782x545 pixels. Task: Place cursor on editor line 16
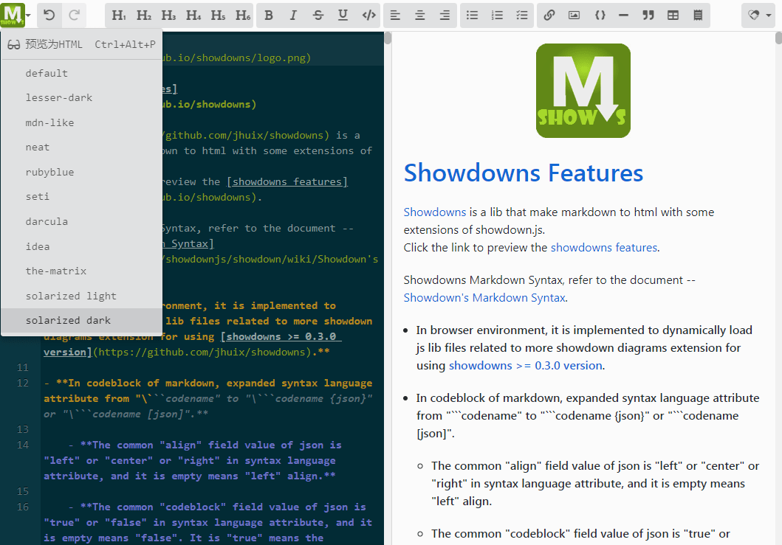point(208,522)
